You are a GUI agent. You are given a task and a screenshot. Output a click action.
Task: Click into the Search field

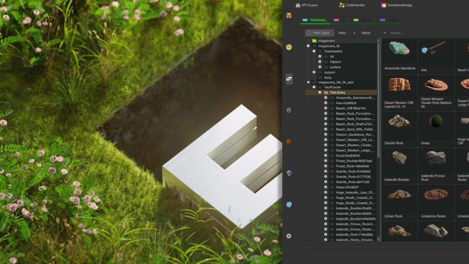click(428, 33)
